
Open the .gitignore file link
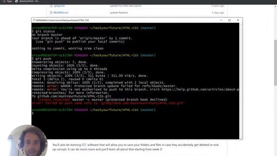pos(59,6)
